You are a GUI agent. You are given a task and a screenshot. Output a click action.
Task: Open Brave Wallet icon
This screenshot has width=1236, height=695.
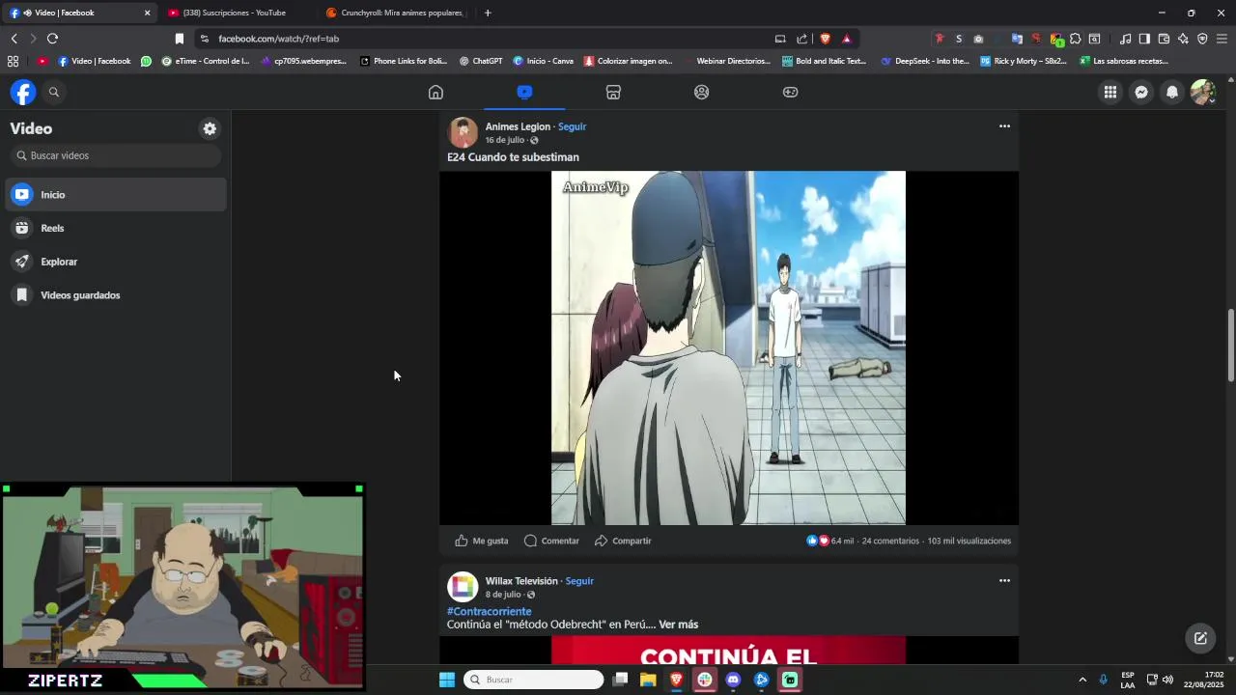click(x=1164, y=39)
